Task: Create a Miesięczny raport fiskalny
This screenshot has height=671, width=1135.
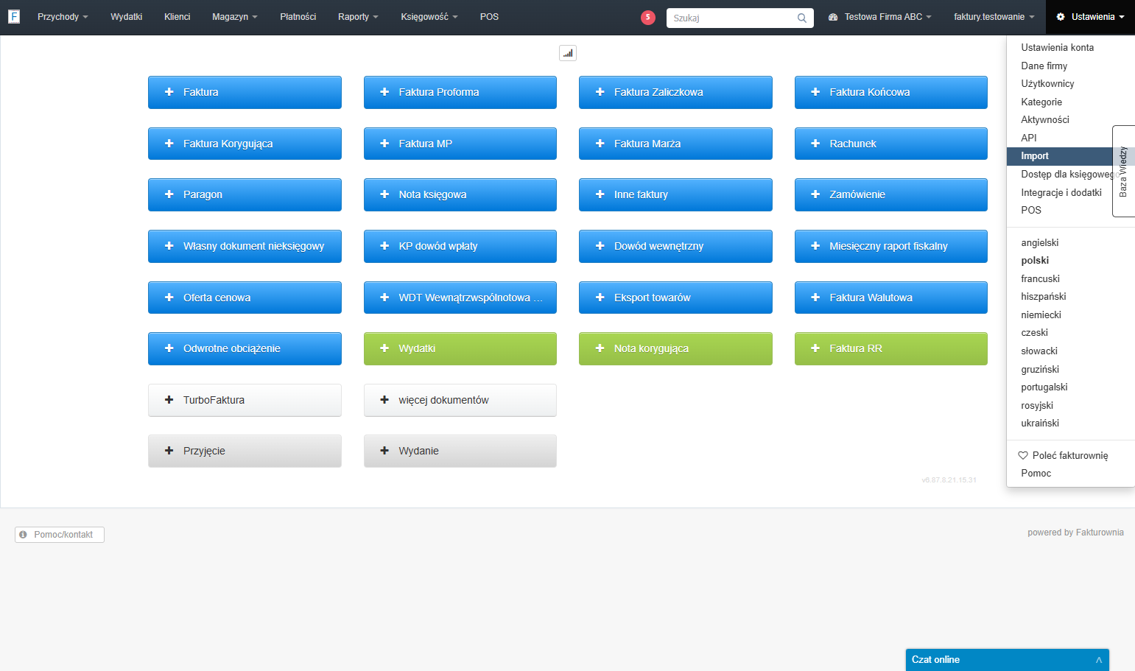Action: tap(891, 246)
